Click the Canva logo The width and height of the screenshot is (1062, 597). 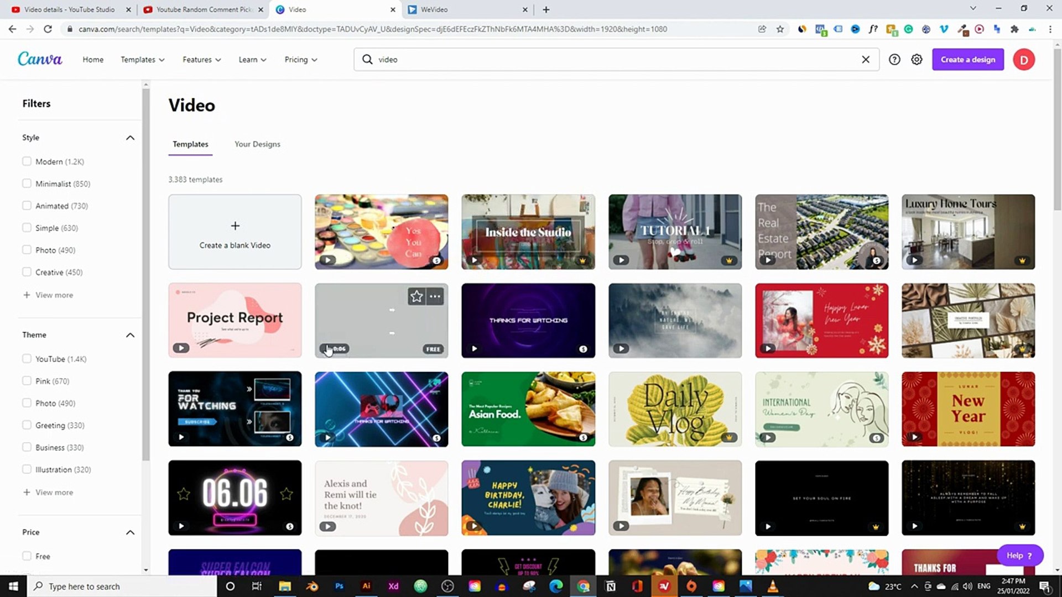[x=39, y=59]
